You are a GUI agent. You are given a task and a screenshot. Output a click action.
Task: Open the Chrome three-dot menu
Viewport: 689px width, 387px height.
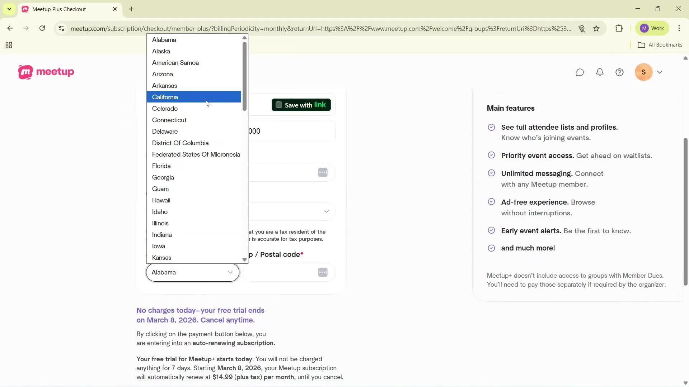[x=679, y=28]
